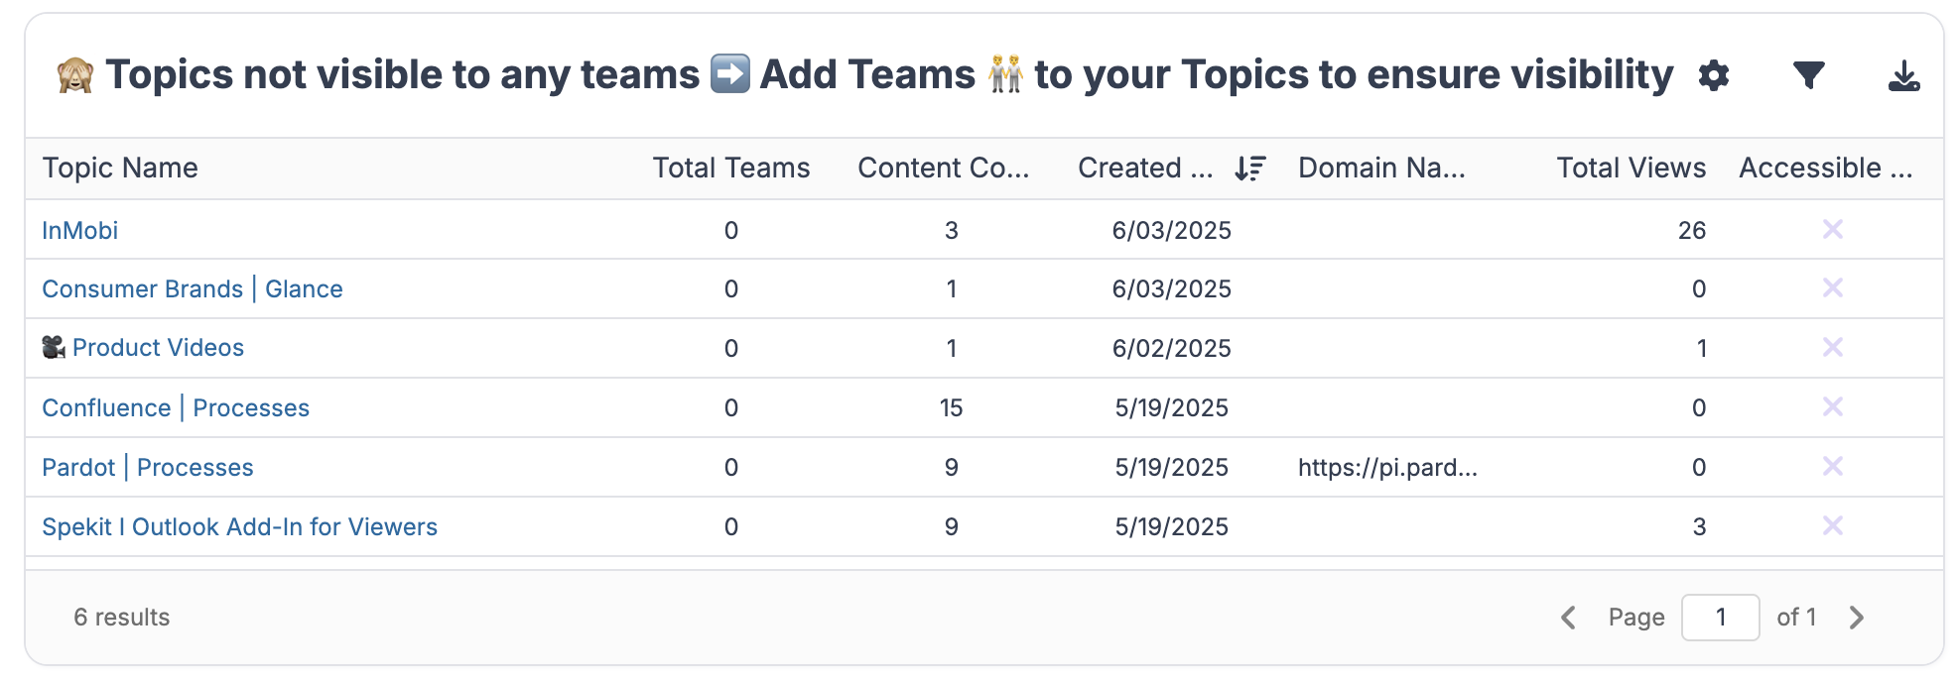Open the Confluence | Processes topic
The height and width of the screenshot is (680, 1959).
click(x=175, y=408)
